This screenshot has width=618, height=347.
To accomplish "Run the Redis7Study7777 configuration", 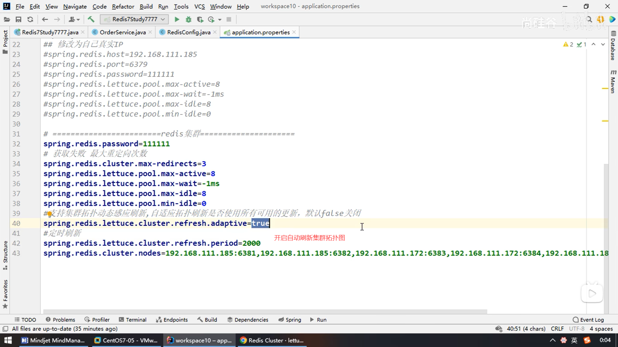I will click(177, 20).
